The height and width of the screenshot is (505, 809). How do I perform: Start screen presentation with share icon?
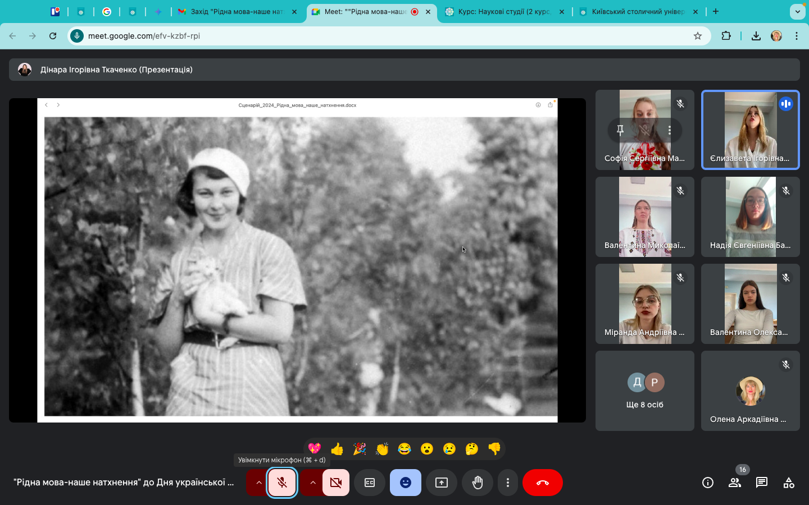[442, 483]
